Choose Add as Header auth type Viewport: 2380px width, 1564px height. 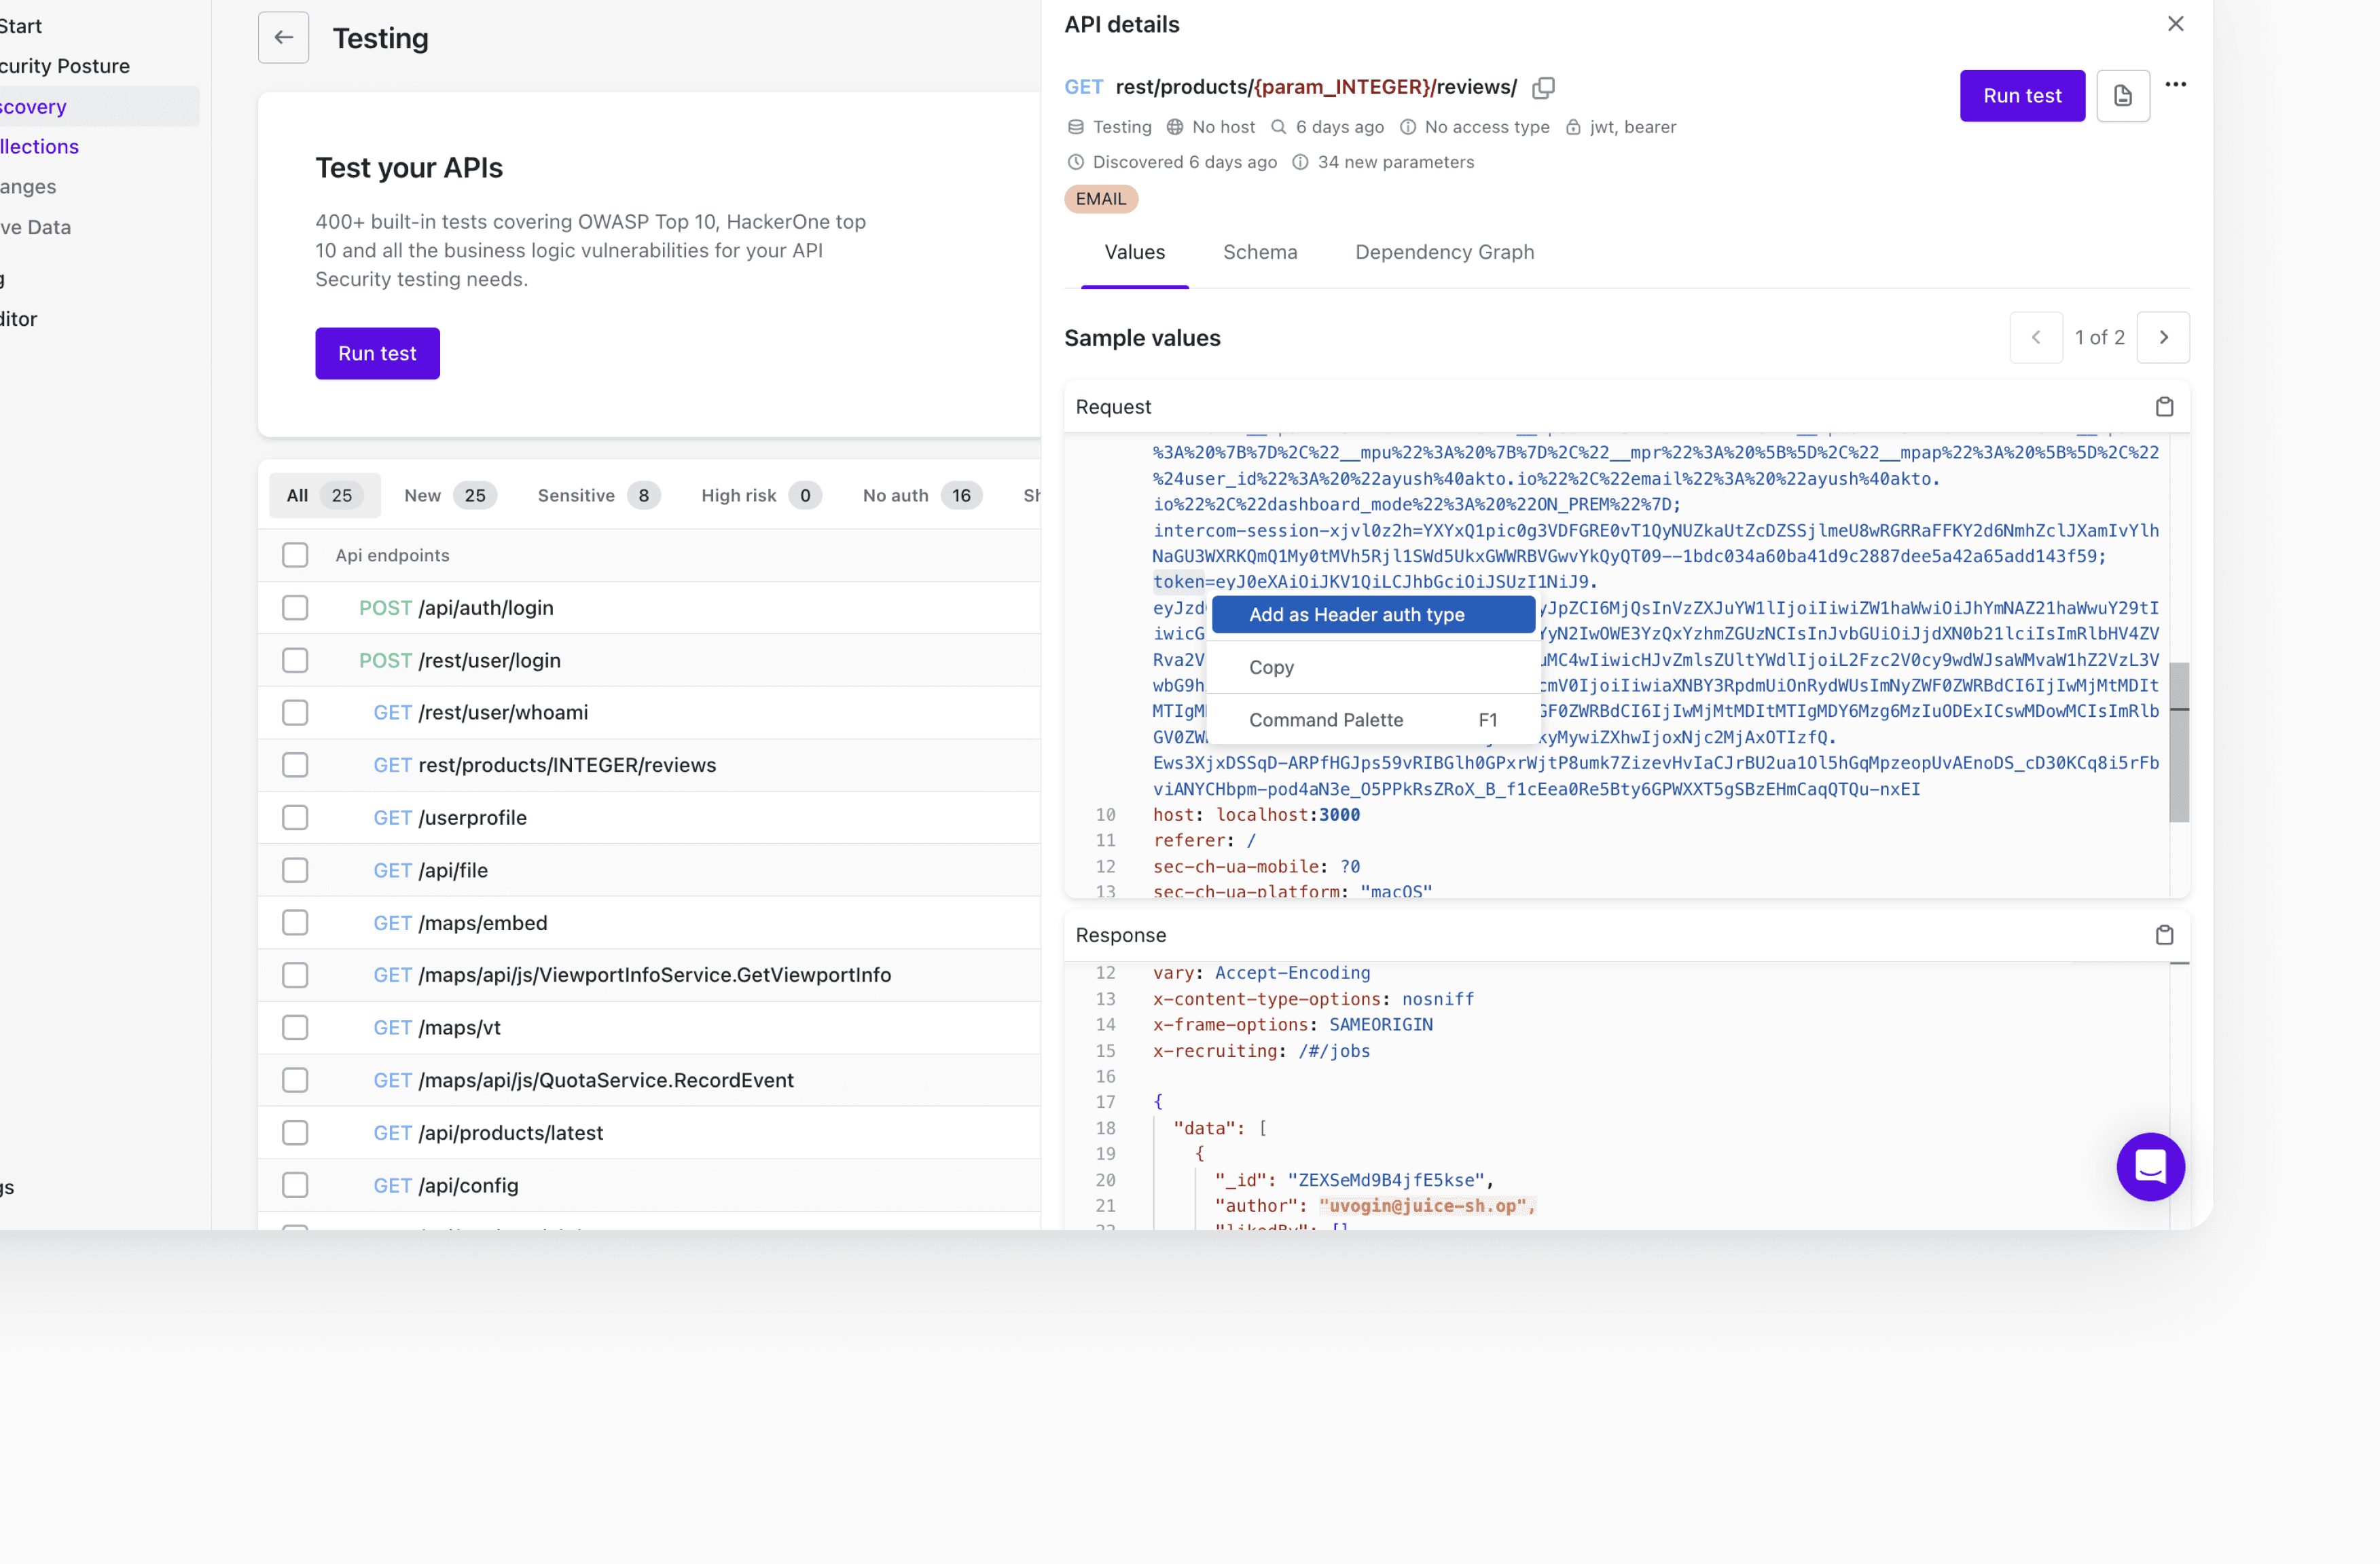(1373, 616)
